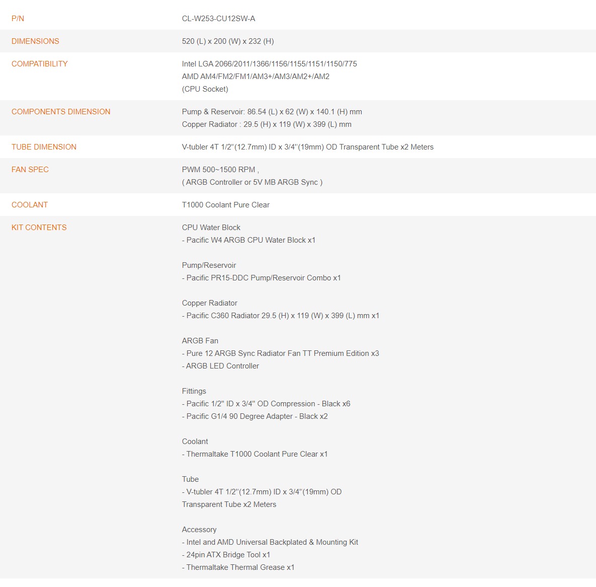This screenshot has height=587, width=596.
Task: Click Pacific W4 ARGB CPU Water Block entry
Action: coord(248,240)
